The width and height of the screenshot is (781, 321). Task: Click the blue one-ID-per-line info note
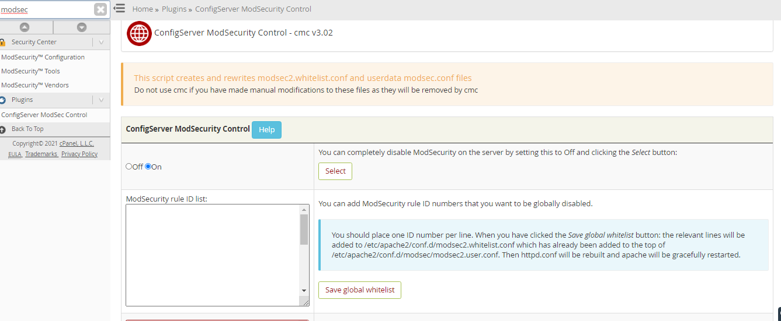point(543,245)
